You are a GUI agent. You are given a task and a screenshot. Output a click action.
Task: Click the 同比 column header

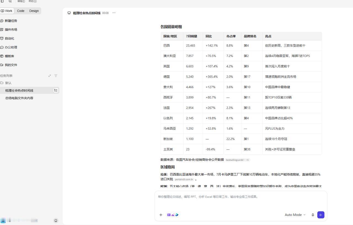click(x=209, y=36)
